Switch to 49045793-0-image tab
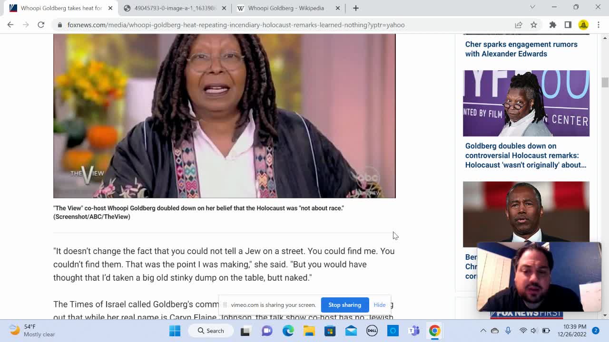 [x=175, y=8]
